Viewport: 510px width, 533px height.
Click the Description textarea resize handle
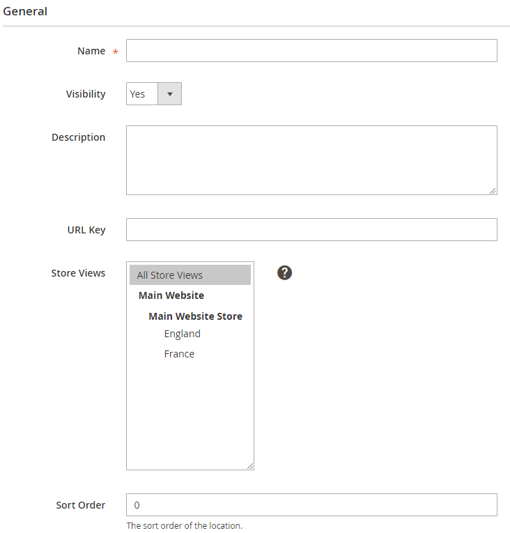point(493,190)
